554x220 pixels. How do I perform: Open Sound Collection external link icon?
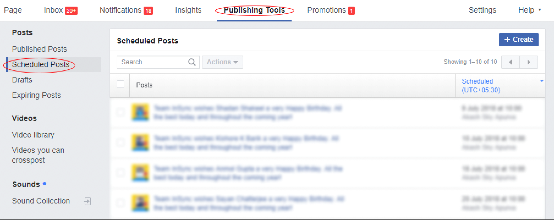87,201
